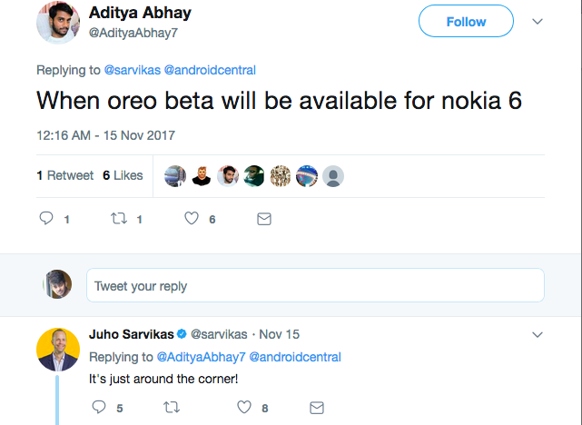This screenshot has width=582, height=425.
Task: View the 1 Retweet list
Action: point(65,175)
